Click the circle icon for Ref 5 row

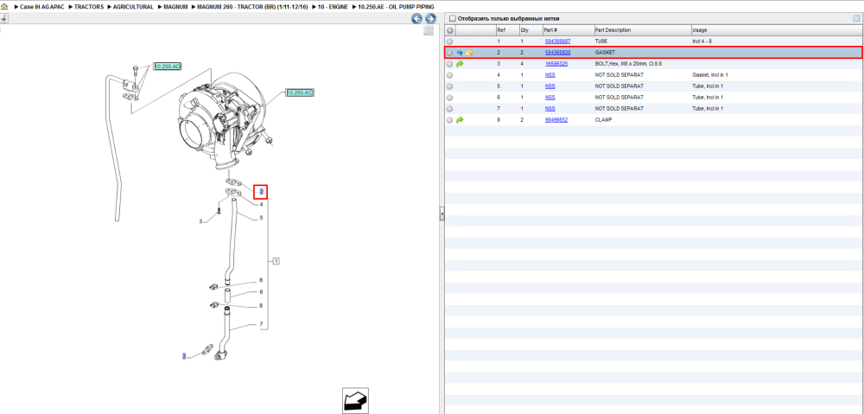coord(449,86)
